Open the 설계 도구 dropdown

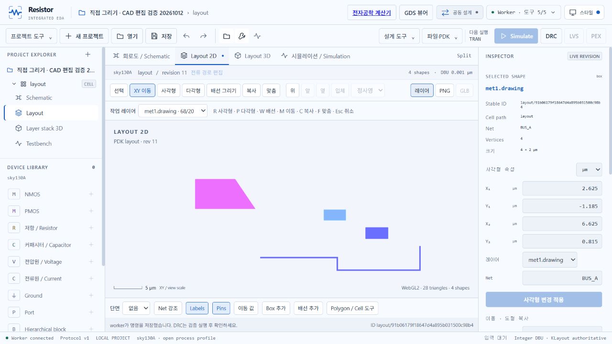pyautogui.click(x=399, y=36)
